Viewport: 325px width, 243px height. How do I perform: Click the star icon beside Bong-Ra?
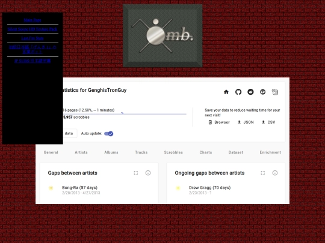pyautogui.click(x=51, y=188)
